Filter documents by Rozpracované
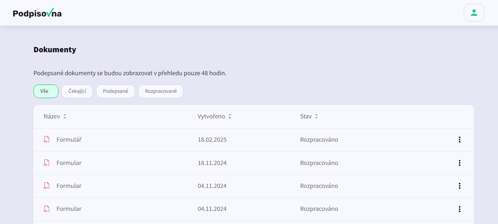 pyautogui.click(x=161, y=91)
